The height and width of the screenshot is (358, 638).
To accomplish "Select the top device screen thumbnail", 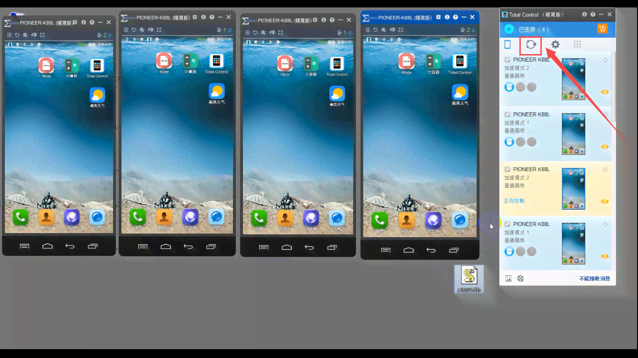I will tap(574, 79).
